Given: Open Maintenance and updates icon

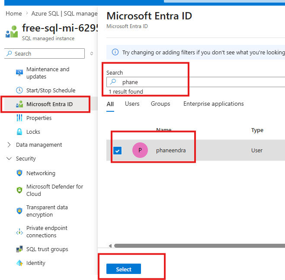Looking at the screenshot, I should pyautogui.click(x=19, y=73).
